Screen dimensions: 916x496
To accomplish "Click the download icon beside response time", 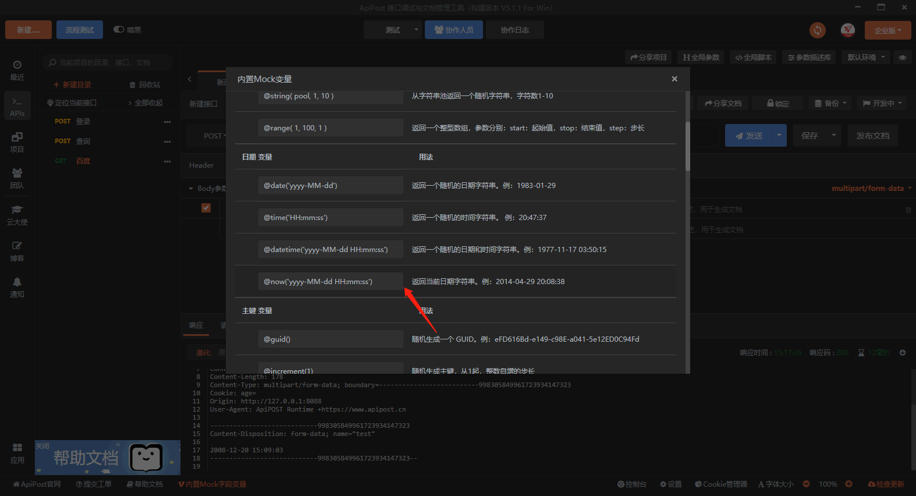I will 903,353.
